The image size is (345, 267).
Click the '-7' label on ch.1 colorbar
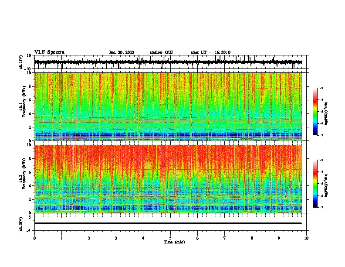(x=321, y=135)
